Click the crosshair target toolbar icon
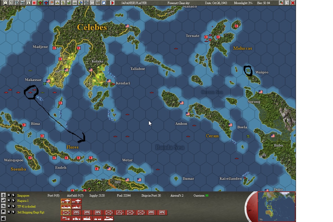333x222 pixels. 86,3
